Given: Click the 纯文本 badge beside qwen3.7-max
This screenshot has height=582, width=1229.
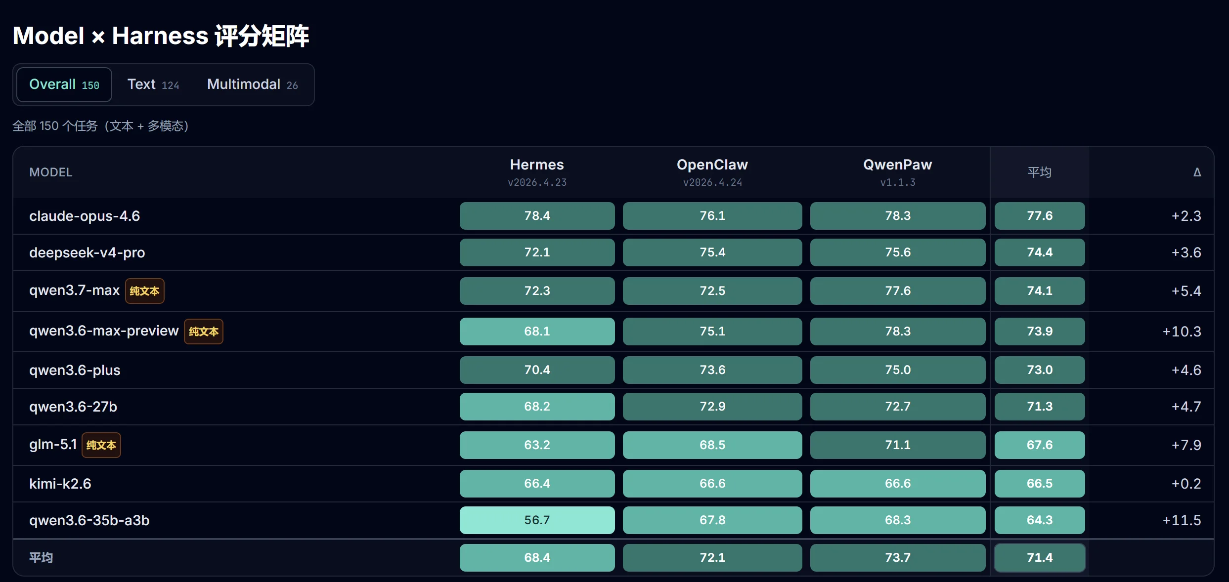Looking at the screenshot, I should tap(145, 291).
